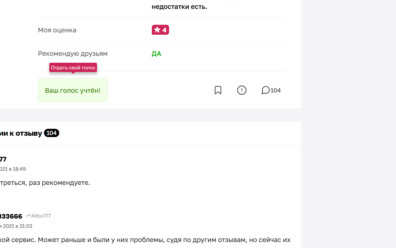Click the "Отдать свой голос" tooltip
Screen dimensions: 396x248
tap(73, 68)
